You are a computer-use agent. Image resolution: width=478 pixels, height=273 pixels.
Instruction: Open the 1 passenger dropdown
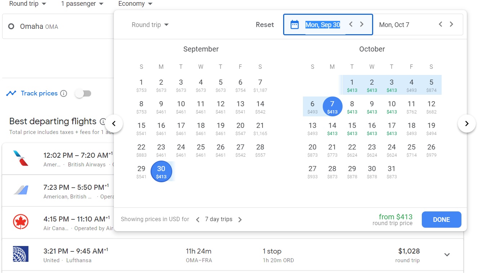coord(82,4)
